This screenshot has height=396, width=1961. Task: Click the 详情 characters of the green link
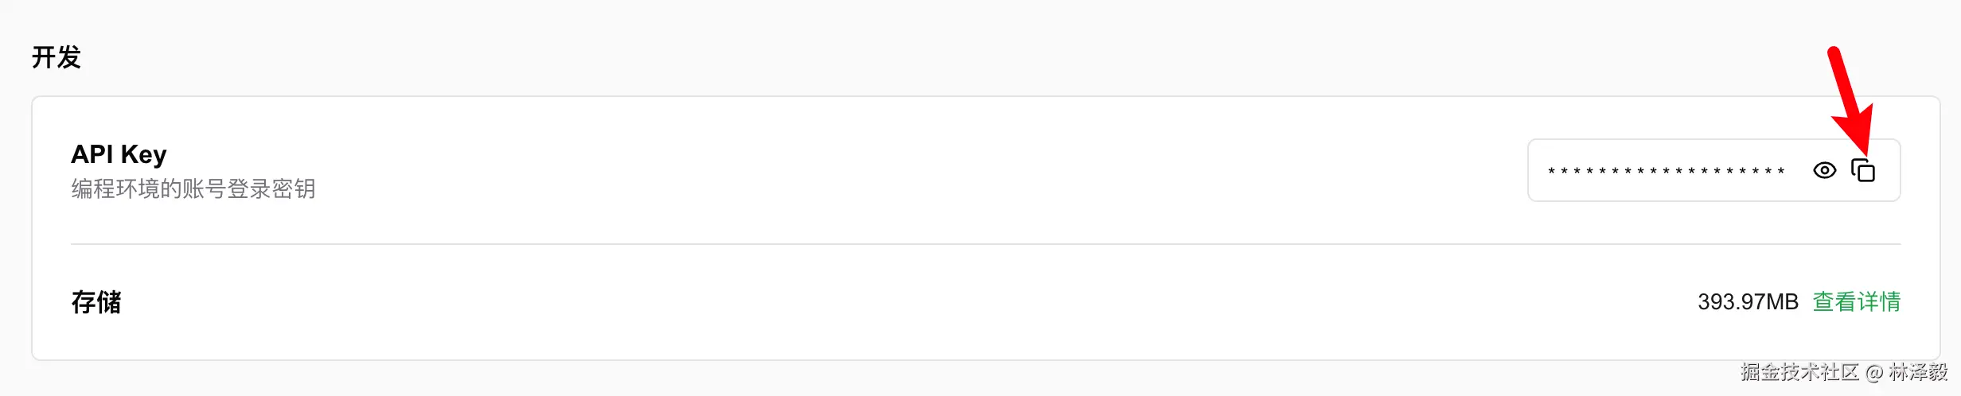click(1879, 301)
